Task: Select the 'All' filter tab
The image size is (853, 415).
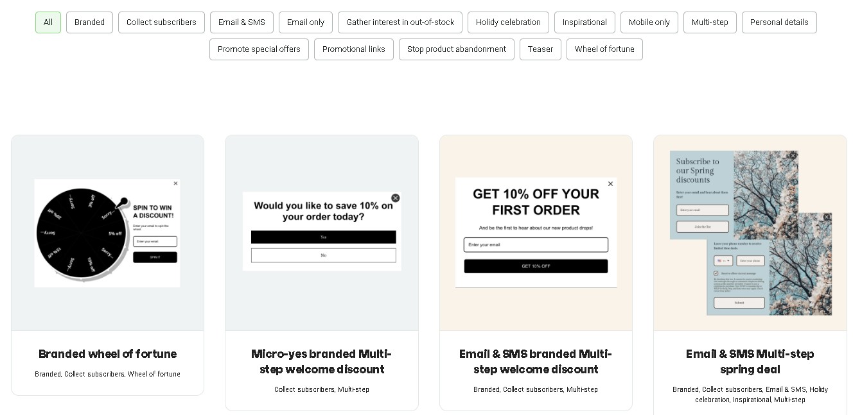Action: coord(48,22)
